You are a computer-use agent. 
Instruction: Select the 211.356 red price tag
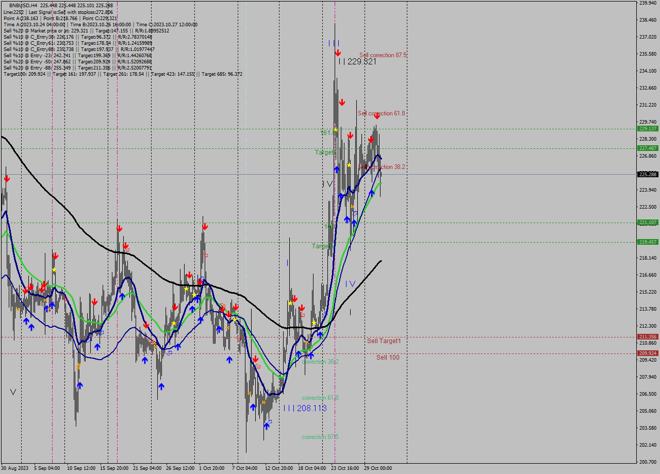coord(648,337)
